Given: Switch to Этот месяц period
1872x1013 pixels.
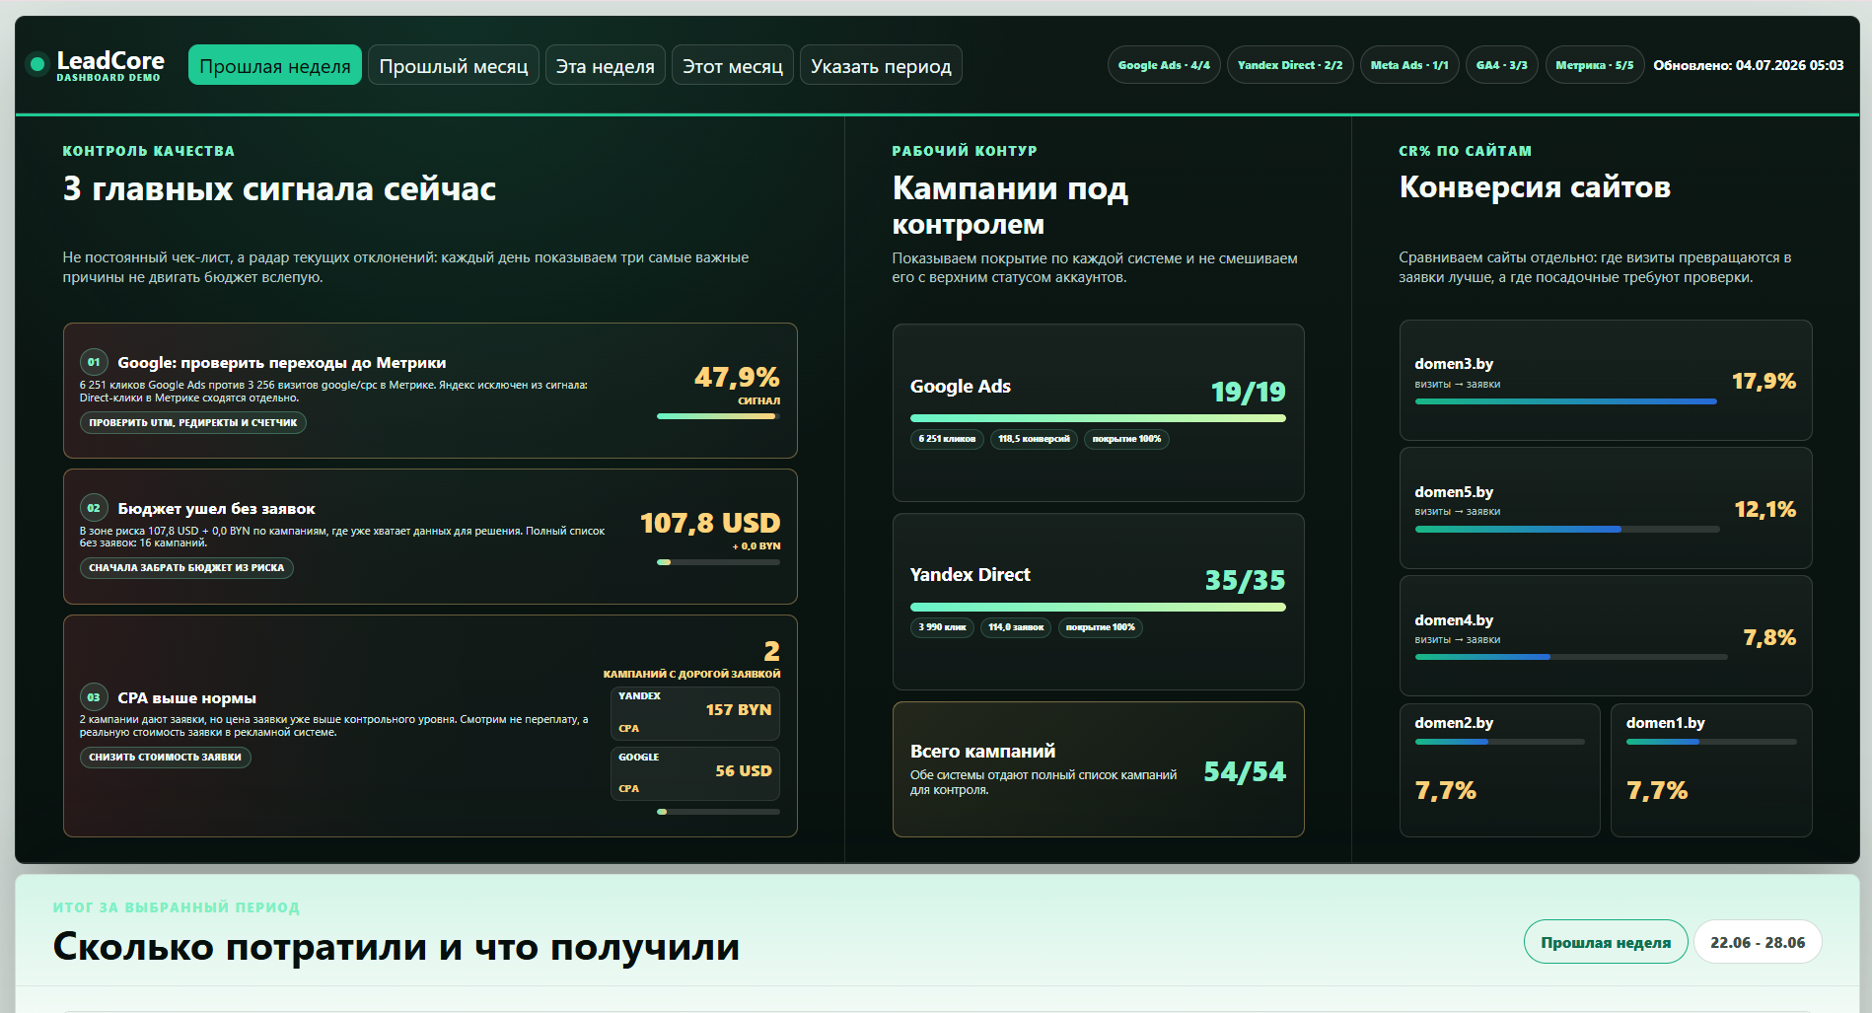Looking at the screenshot, I should coord(733,65).
